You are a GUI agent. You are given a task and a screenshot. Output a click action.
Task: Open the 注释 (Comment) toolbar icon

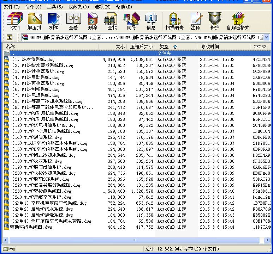click(196, 19)
